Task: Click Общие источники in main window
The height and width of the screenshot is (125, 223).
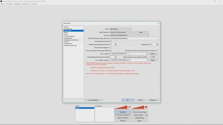Action: pos(123,118)
